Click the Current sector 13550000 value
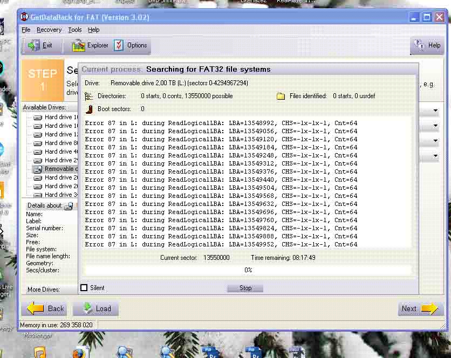Viewport: 451px width, 358px height. pos(216,258)
